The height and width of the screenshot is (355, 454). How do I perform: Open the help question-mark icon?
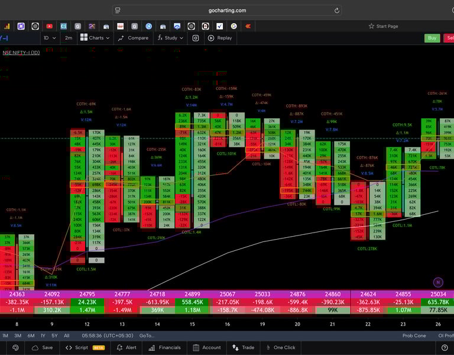click(445, 347)
